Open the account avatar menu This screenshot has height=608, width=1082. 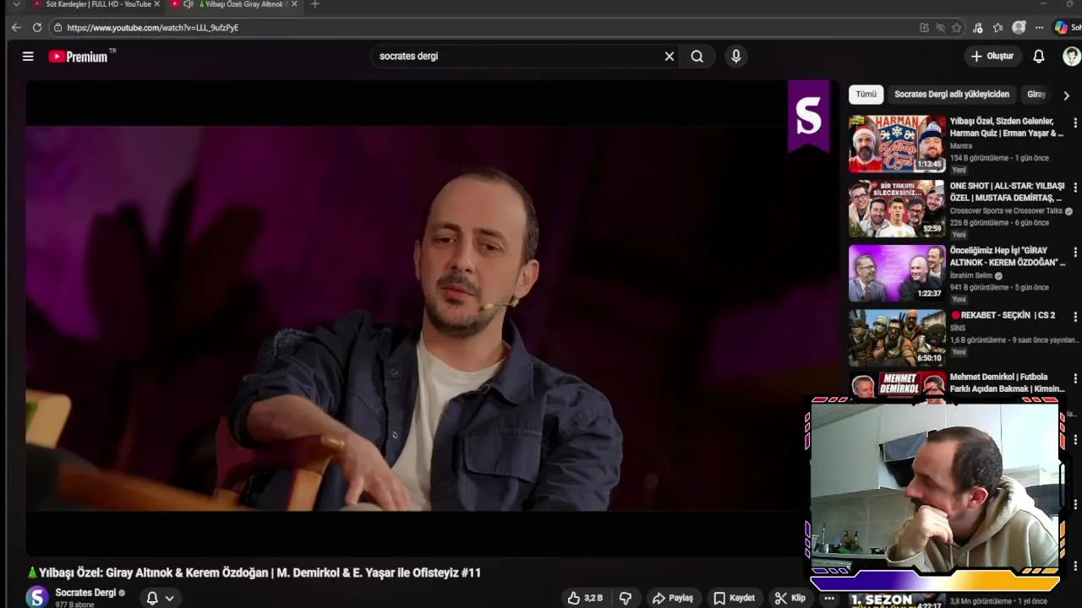pos(1071,57)
